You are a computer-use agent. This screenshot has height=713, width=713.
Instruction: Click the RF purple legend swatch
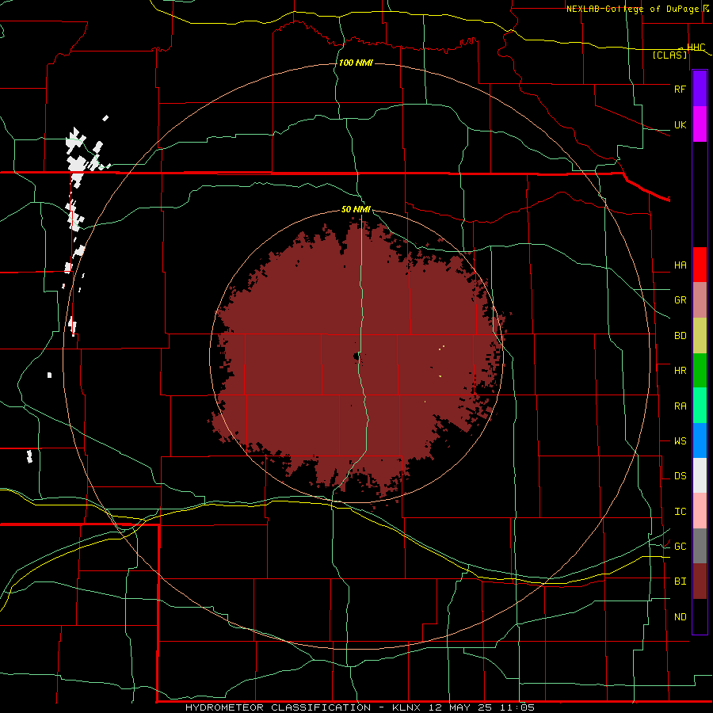tap(700, 89)
